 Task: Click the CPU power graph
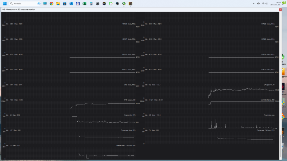(210, 91)
